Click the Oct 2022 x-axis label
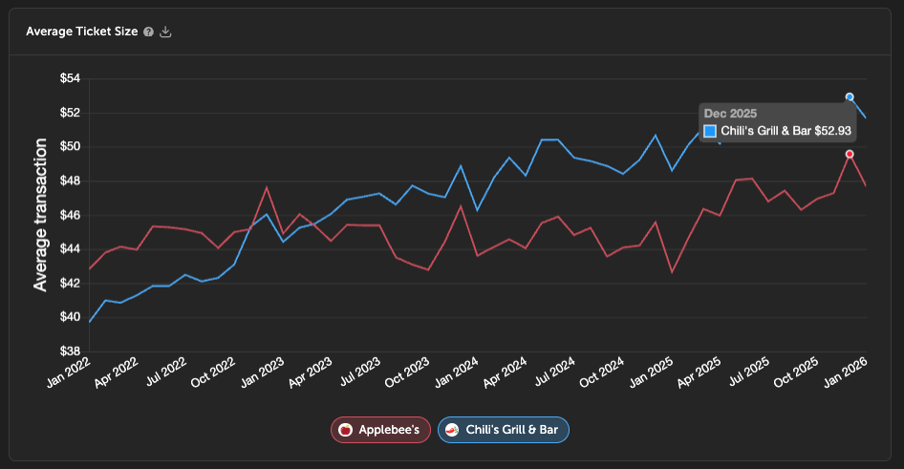904x469 pixels. (214, 373)
